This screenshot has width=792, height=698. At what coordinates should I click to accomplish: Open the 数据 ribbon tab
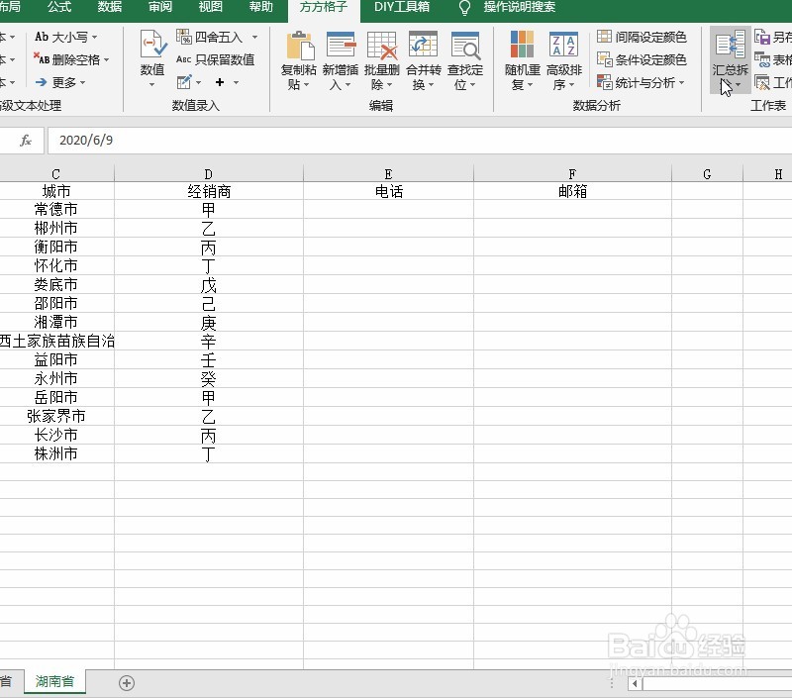click(x=110, y=7)
